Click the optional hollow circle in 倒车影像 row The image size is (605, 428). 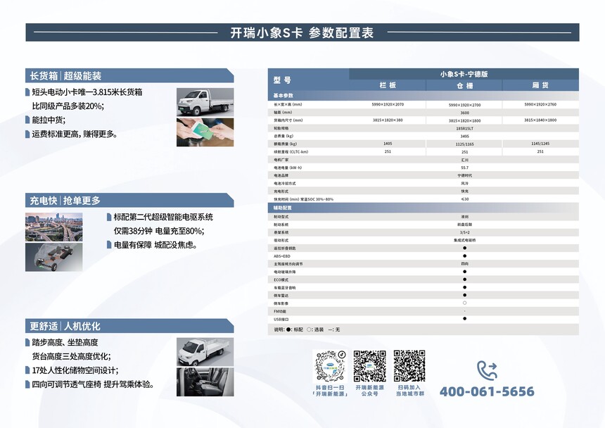coord(464,303)
